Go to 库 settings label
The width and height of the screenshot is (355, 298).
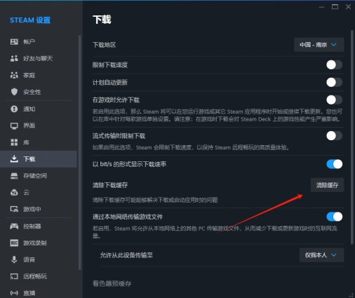click(26, 142)
